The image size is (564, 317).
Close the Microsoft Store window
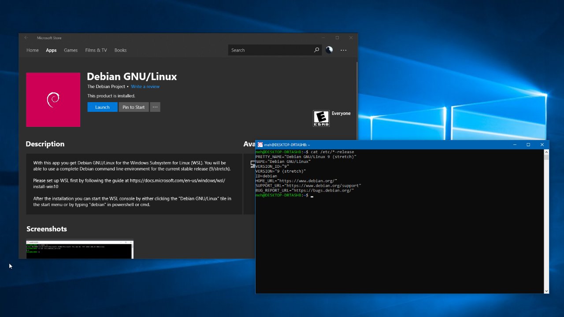pos(351,38)
